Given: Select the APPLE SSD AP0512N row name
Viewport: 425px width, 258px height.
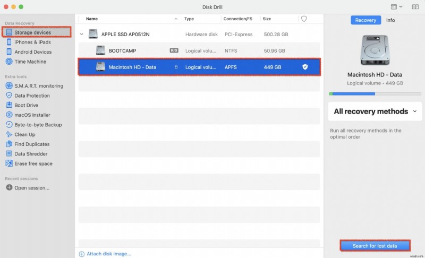Looking at the screenshot, I should (125, 35).
